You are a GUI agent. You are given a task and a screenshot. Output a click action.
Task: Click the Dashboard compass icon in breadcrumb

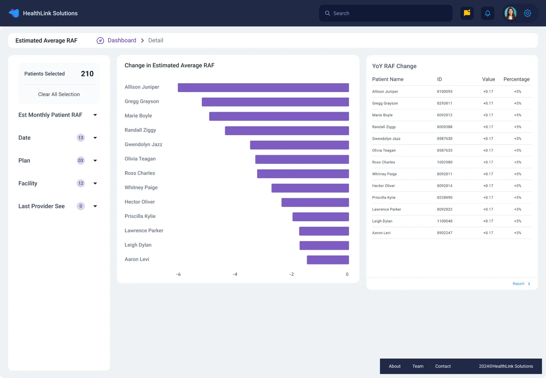(100, 40)
